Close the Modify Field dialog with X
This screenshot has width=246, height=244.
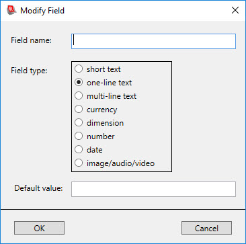[235, 10]
